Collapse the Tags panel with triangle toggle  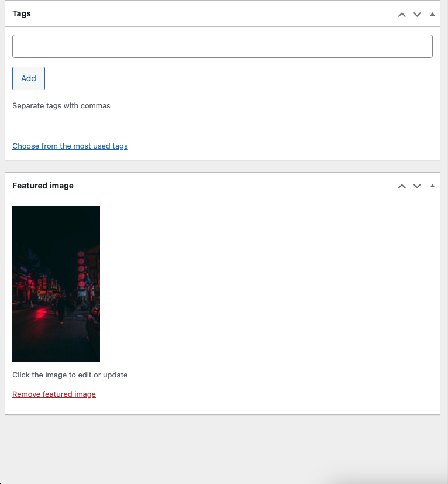[432, 14]
